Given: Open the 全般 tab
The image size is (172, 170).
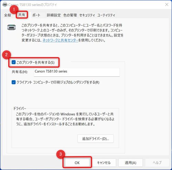Looking at the screenshot, I should (x=8, y=15).
